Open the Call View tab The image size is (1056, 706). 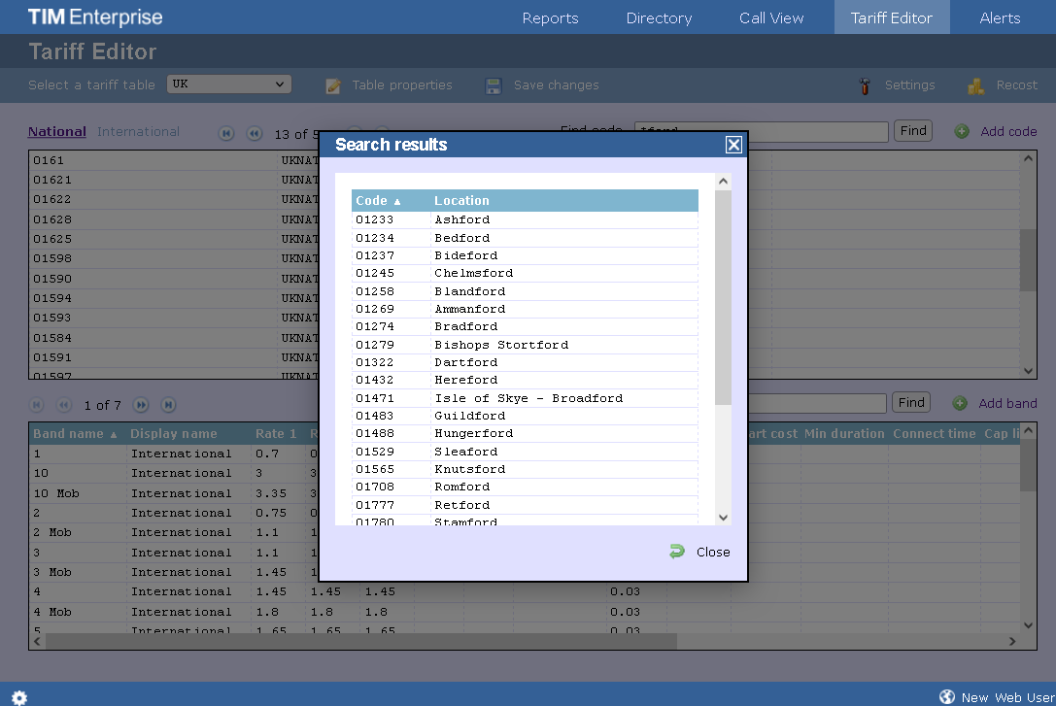[770, 17]
